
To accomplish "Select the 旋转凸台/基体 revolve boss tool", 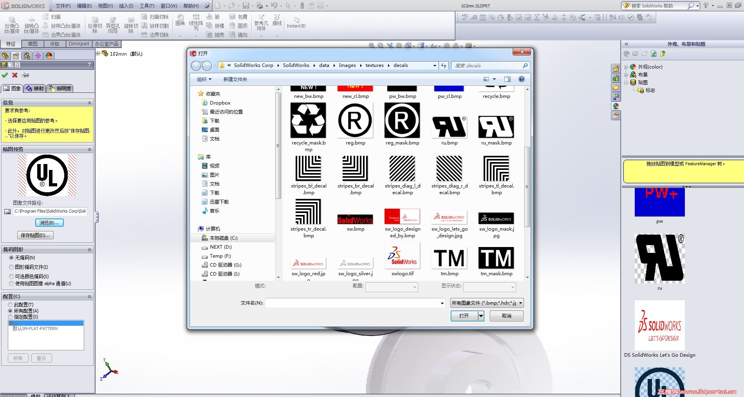I will point(31,25).
